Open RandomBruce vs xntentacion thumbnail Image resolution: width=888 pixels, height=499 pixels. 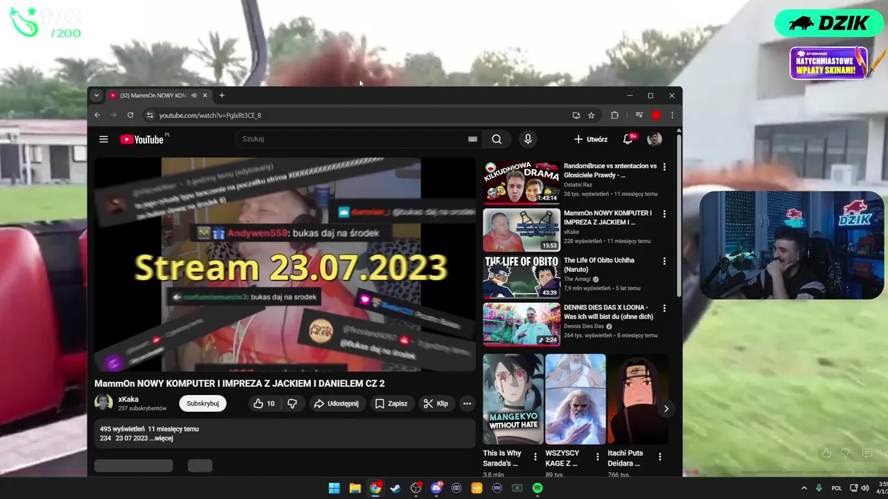(x=522, y=182)
